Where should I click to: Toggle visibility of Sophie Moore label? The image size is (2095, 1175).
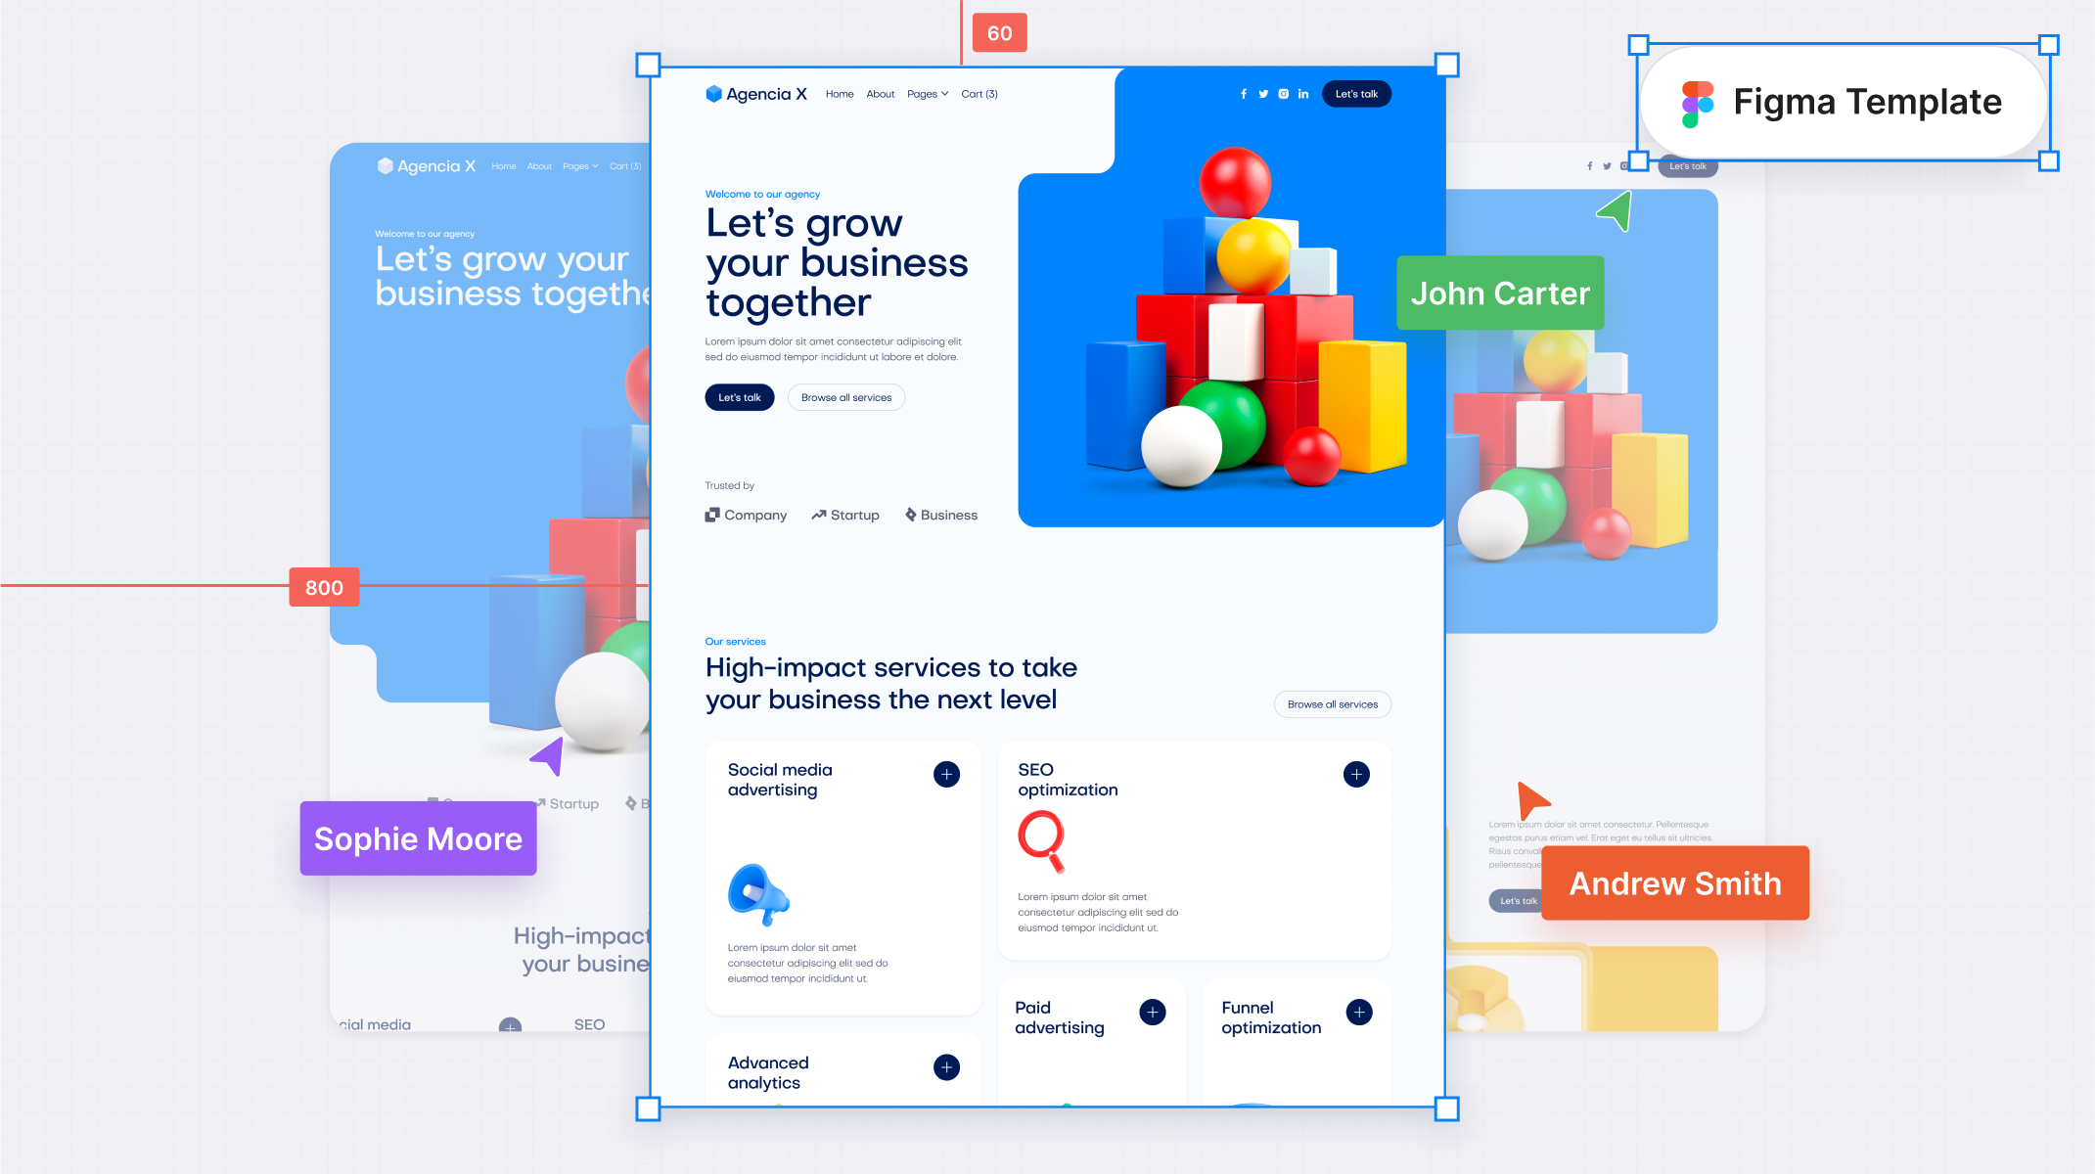click(419, 838)
